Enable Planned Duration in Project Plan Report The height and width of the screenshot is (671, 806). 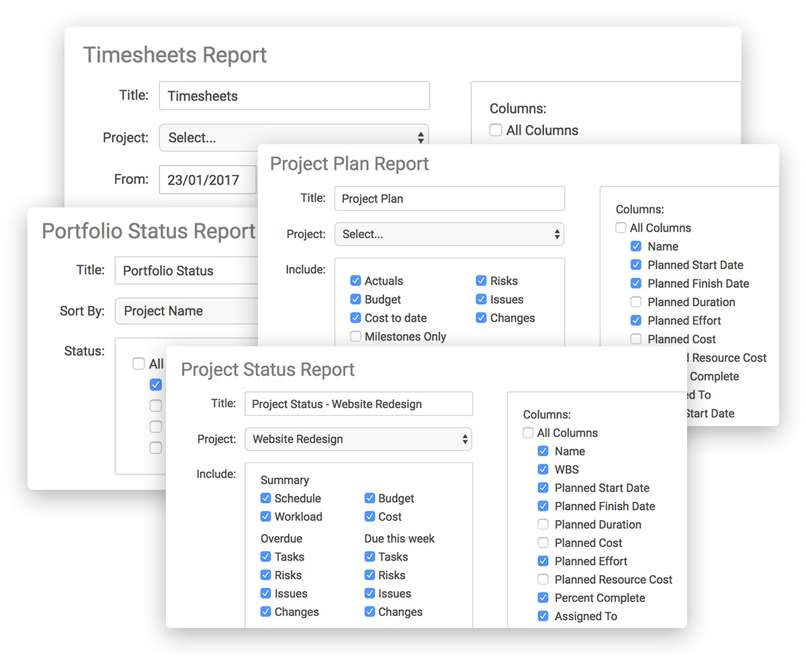pos(636,302)
